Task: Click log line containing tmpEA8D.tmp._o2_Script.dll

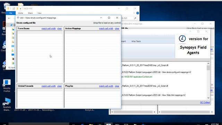Action: (x=145, y=65)
